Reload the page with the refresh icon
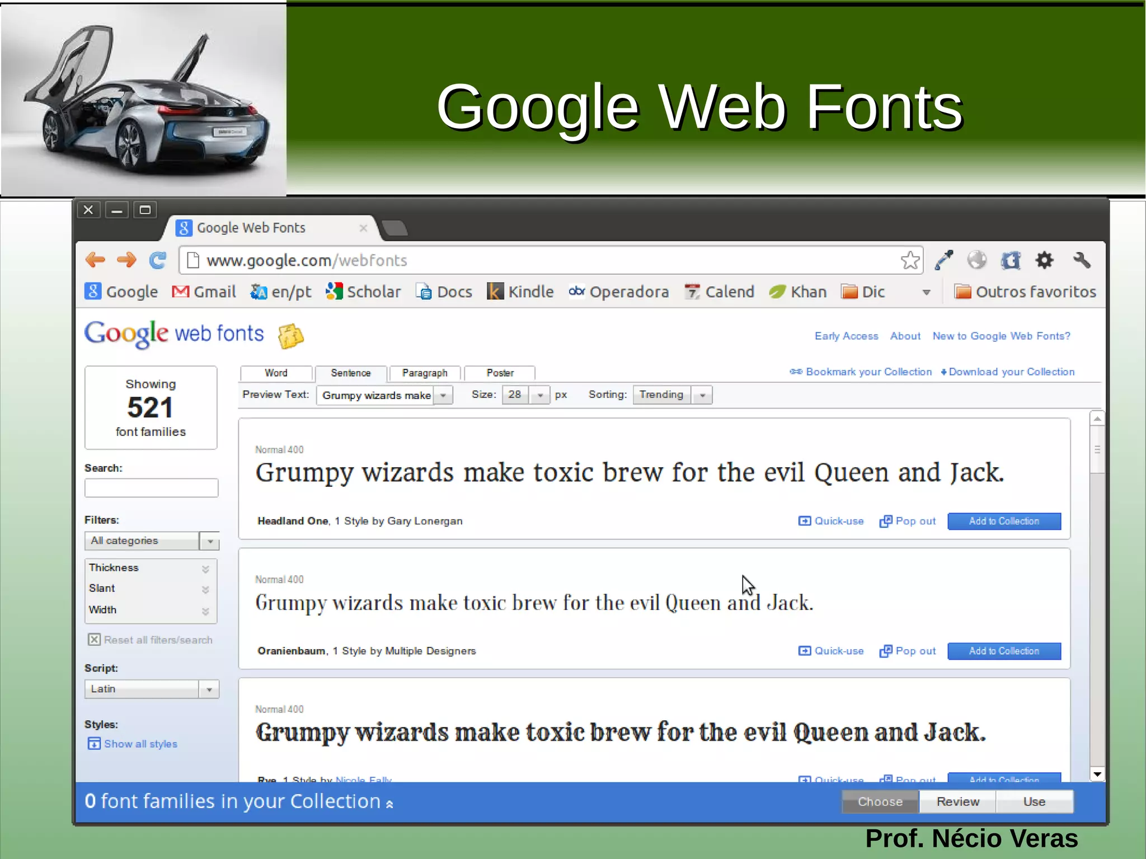Image resolution: width=1146 pixels, height=859 pixels. (158, 260)
